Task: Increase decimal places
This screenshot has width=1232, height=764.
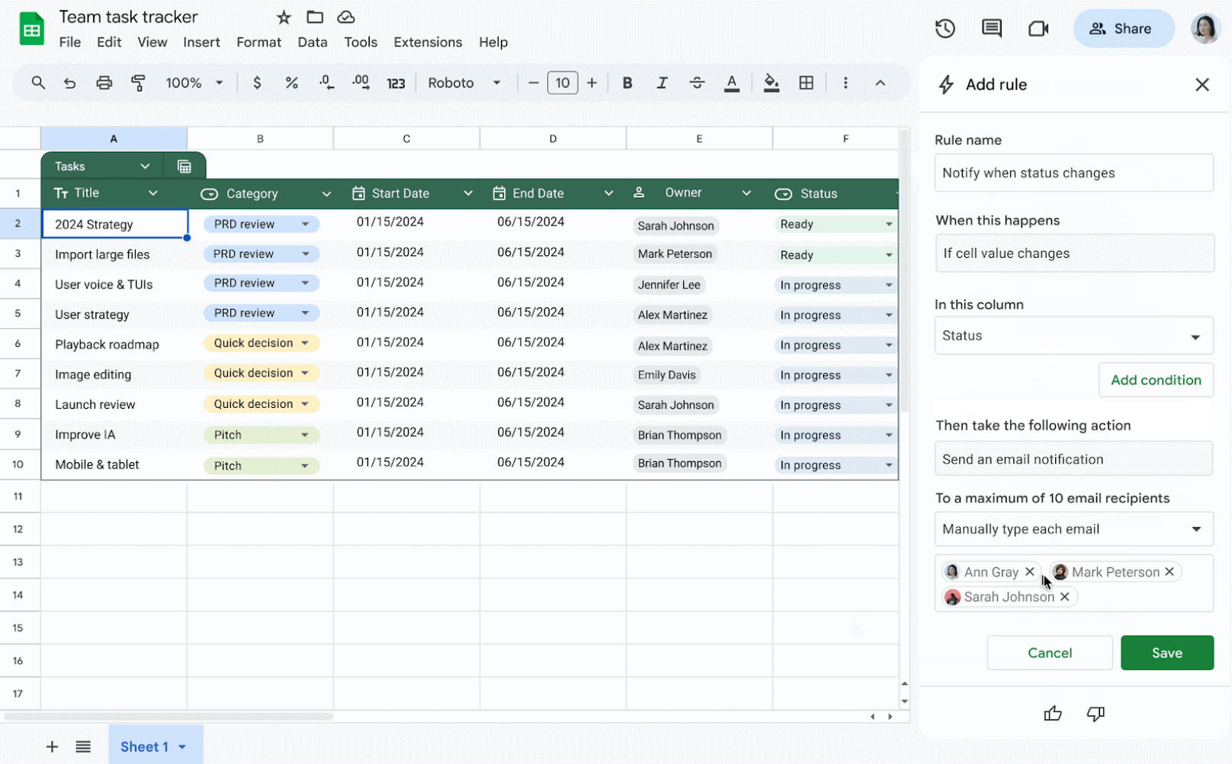Action: point(361,82)
